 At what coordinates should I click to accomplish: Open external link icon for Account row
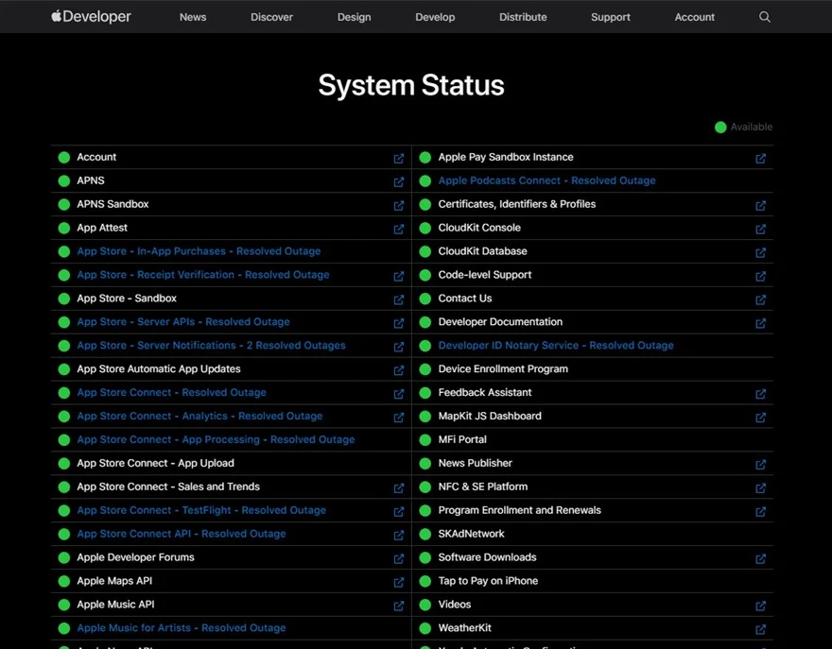[399, 159]
